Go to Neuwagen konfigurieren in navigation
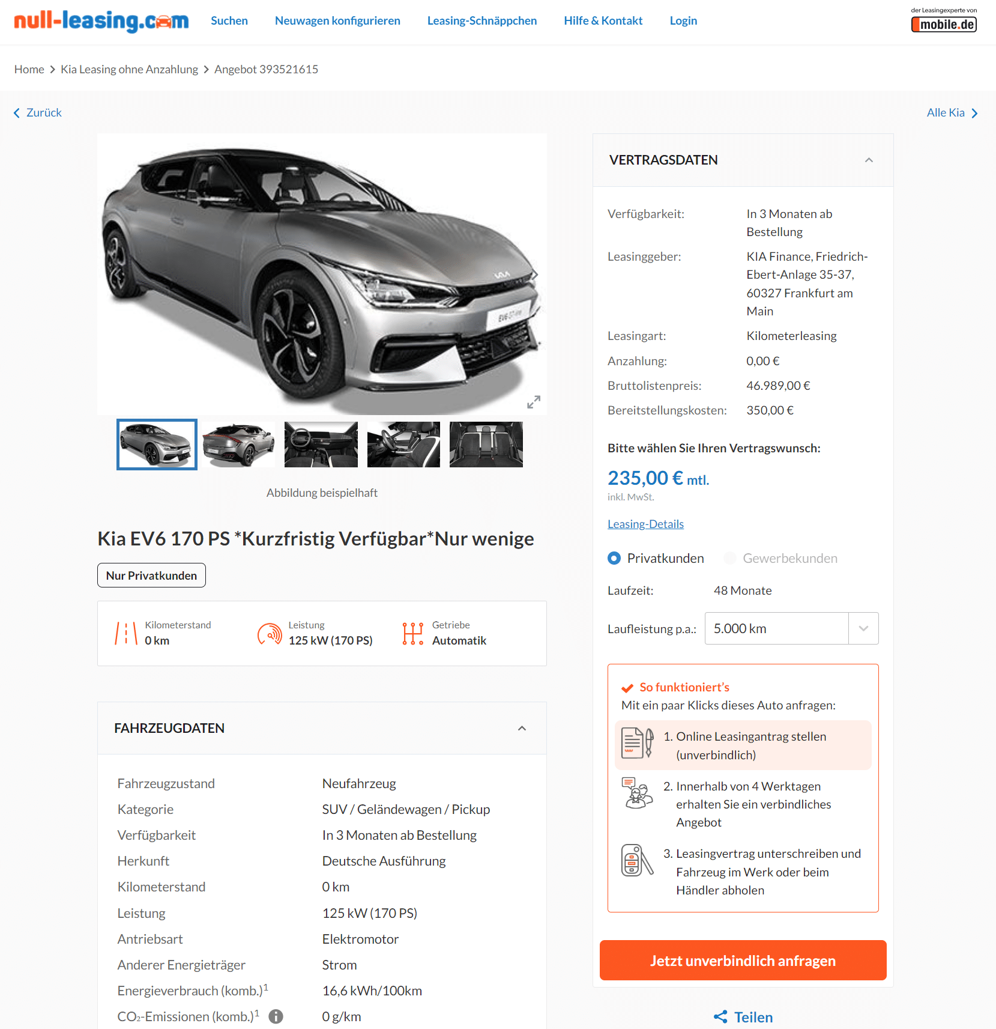 point(337,20)
